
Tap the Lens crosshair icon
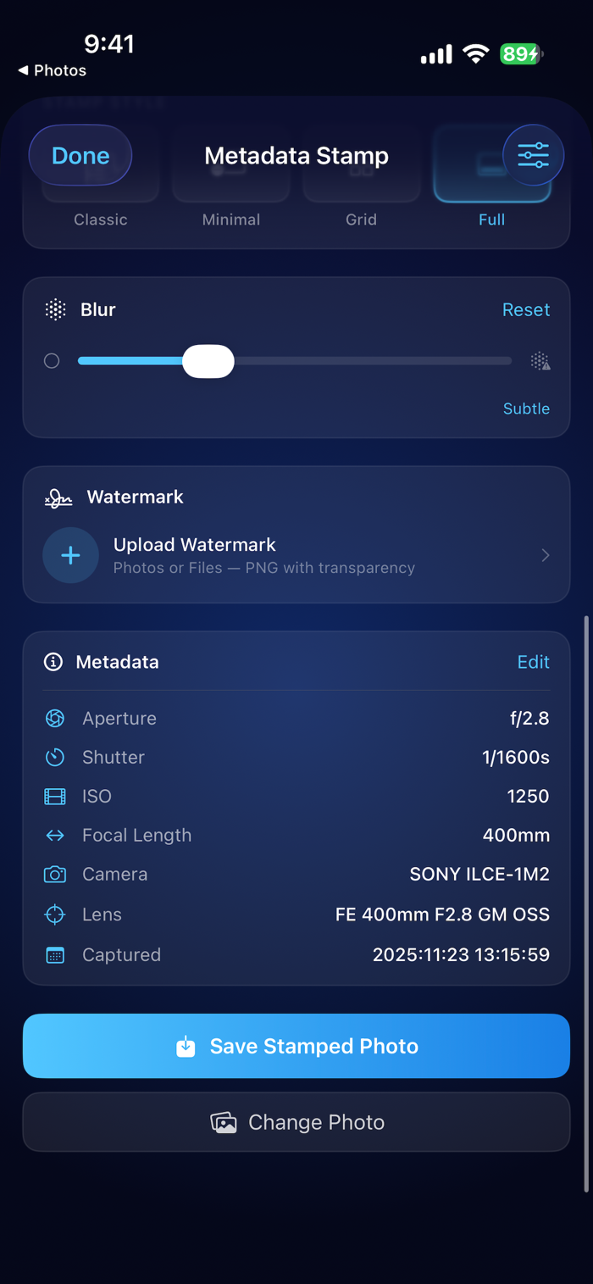point(55,914)
